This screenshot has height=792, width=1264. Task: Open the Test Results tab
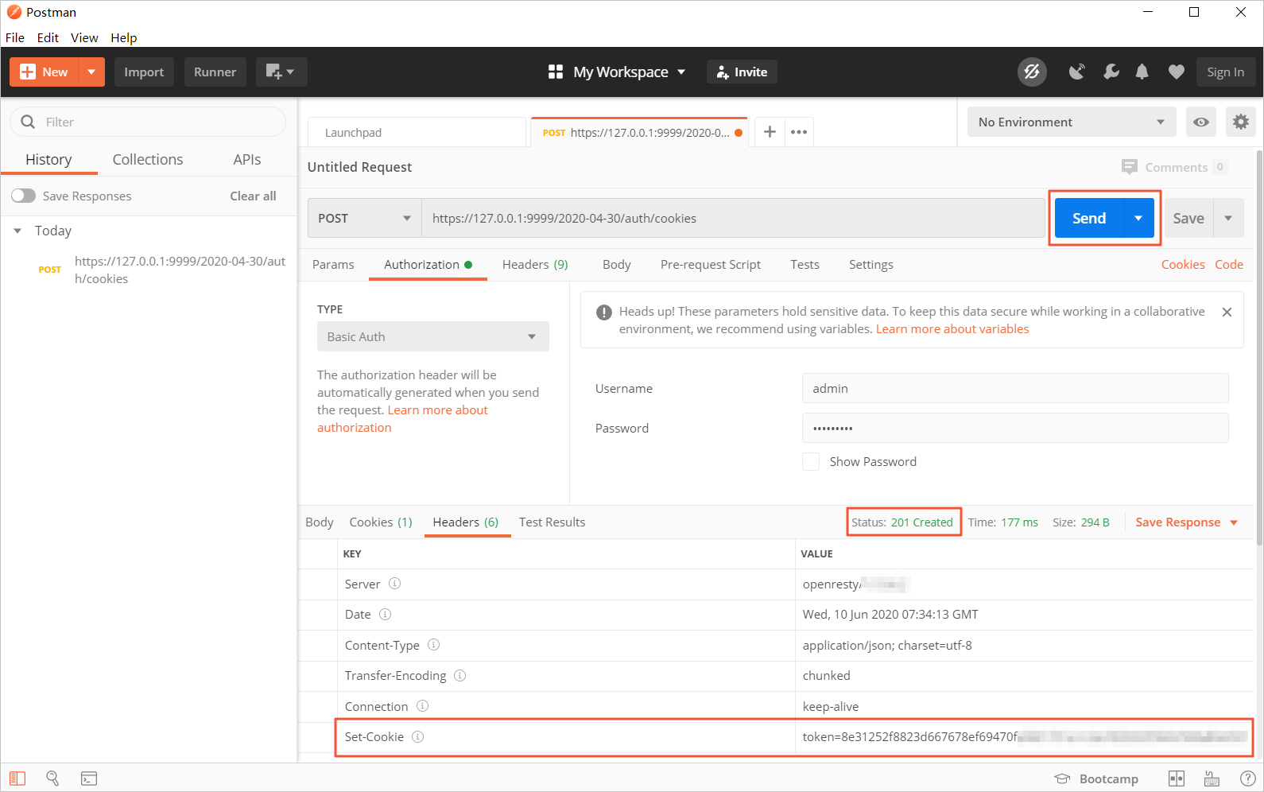pos(552,522)
